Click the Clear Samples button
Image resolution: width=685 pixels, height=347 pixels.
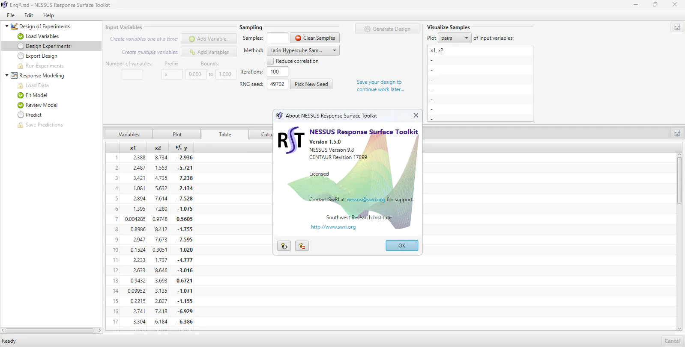click(x=315, y=38)
